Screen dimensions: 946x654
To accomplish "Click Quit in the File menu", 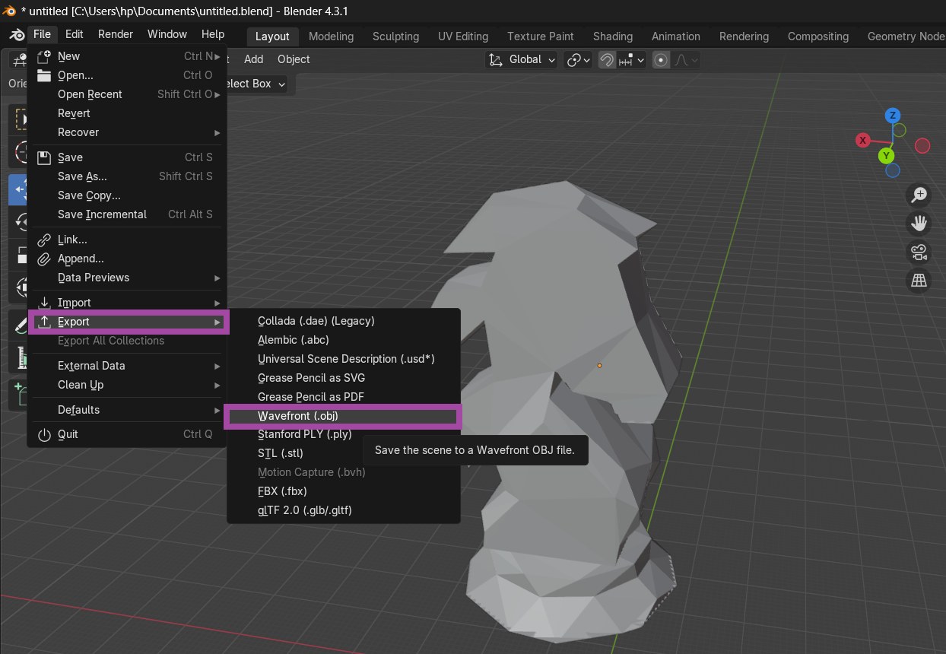I will click(68, 434).
